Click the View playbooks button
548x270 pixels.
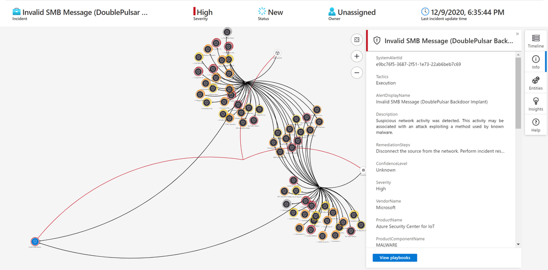[x=394, y=258]
